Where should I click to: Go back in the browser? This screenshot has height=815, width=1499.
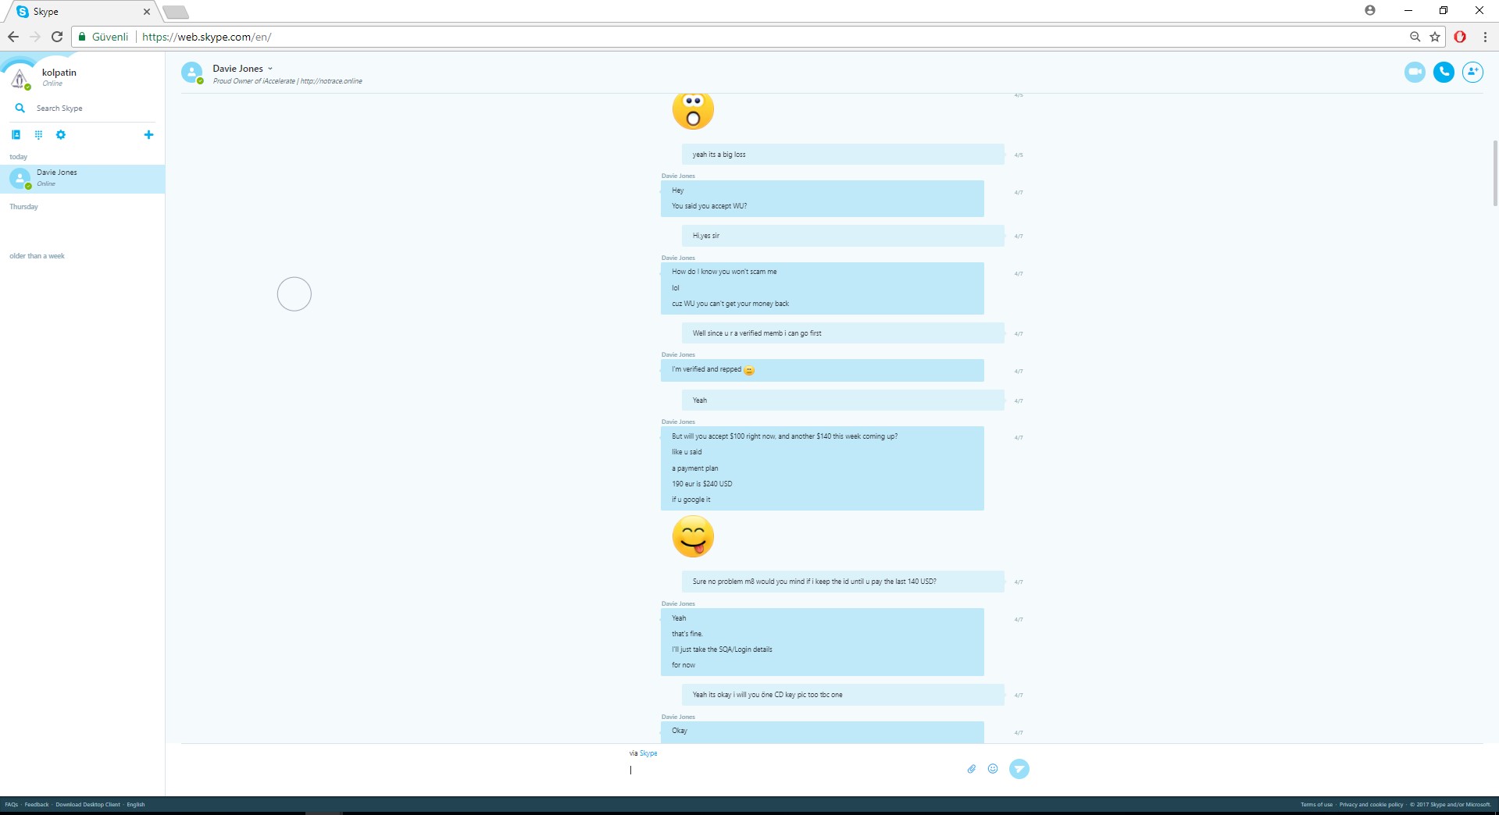coord(13,37)
